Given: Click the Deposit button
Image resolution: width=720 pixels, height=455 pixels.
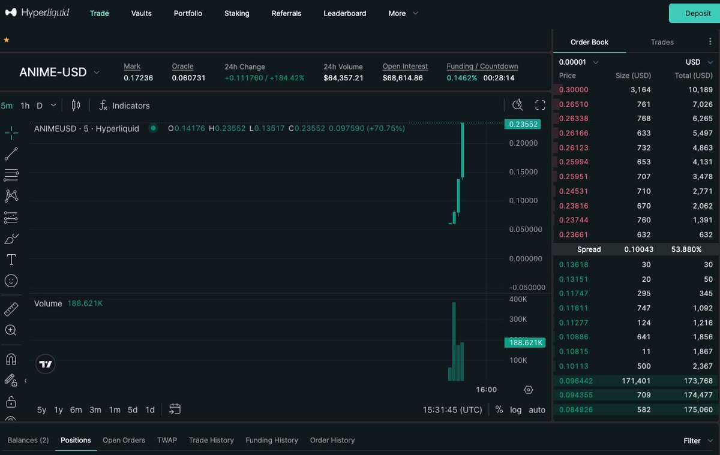Looking at the screenshot, I should (x=697, y=13).
